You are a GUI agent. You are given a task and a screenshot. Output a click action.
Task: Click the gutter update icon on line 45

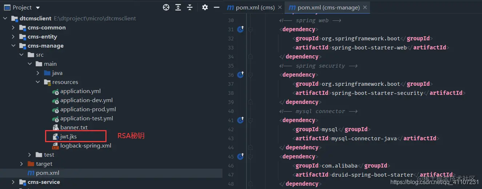[x=240, y=156]
